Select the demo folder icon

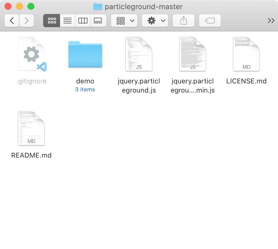click(85, 54)
